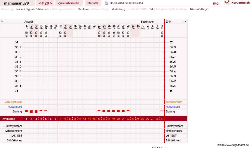Screen dimensions: 250x148
Task: Click date header 23. Sa
Action: (99, 27)
